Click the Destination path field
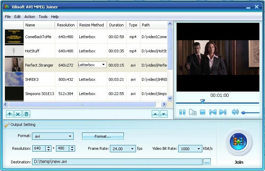Screen dimensions: 265x171 pos(117,162)
